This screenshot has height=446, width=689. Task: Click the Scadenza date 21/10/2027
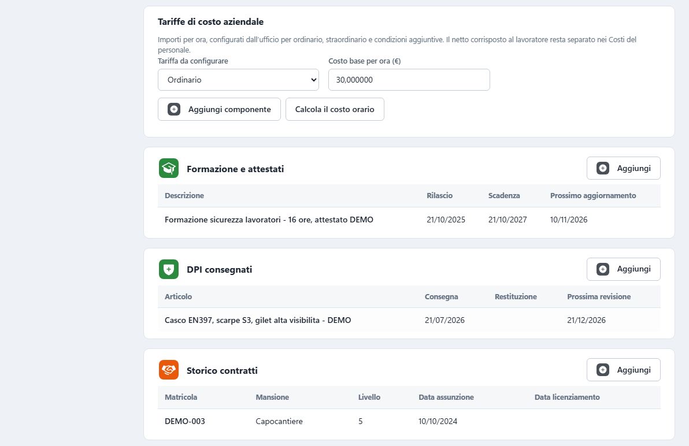point(508,220)
